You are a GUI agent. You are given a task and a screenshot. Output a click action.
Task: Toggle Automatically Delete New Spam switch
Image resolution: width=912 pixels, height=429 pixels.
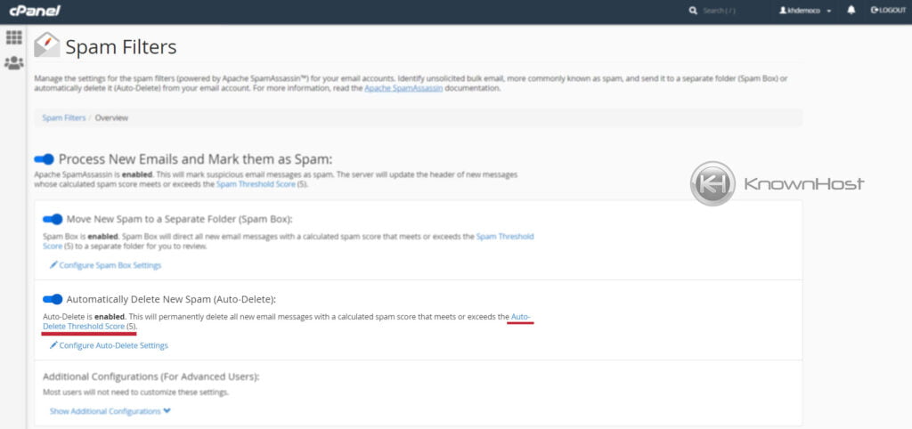pyautogui.click(x=53, y=299)
